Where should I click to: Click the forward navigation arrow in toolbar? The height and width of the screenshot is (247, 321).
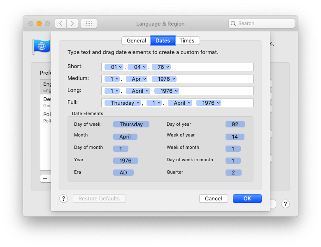[x=72, y=24]
